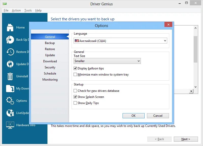The image size is (203, 146).
Task: Click the Hardware Info monitor icon
Action: 10,125
